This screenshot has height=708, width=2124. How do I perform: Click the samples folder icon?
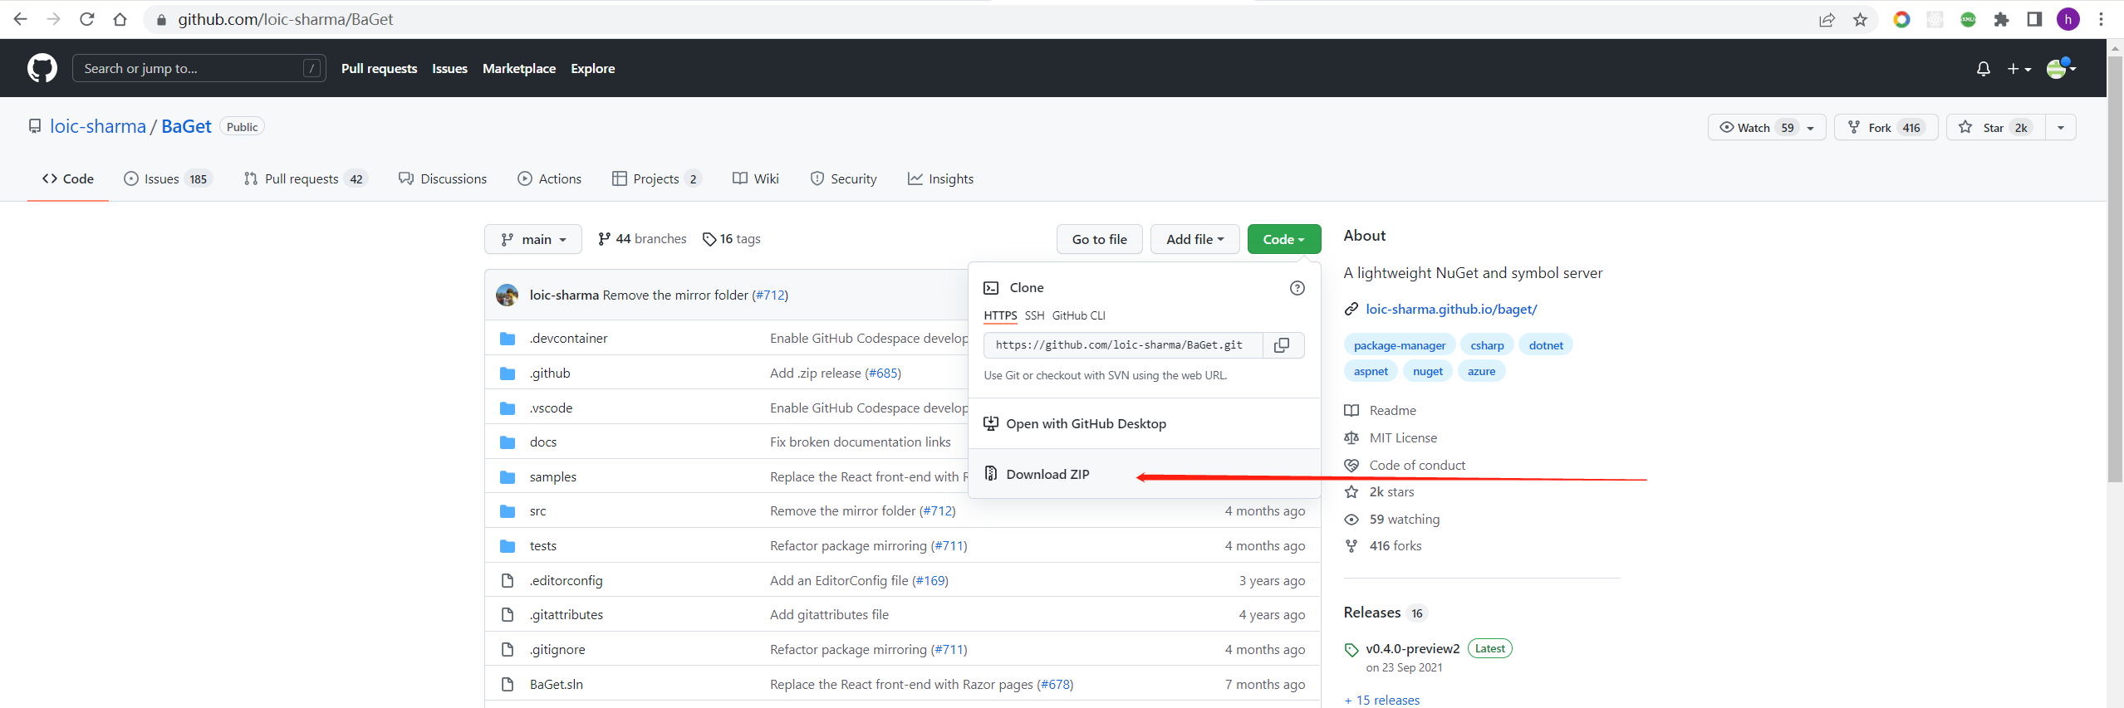tap(508, 477)
